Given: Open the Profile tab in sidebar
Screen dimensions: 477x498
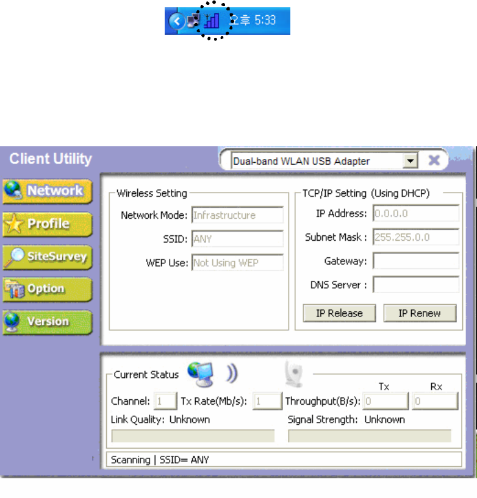Looking at the screenshot, I should click(x=48, y=224).
